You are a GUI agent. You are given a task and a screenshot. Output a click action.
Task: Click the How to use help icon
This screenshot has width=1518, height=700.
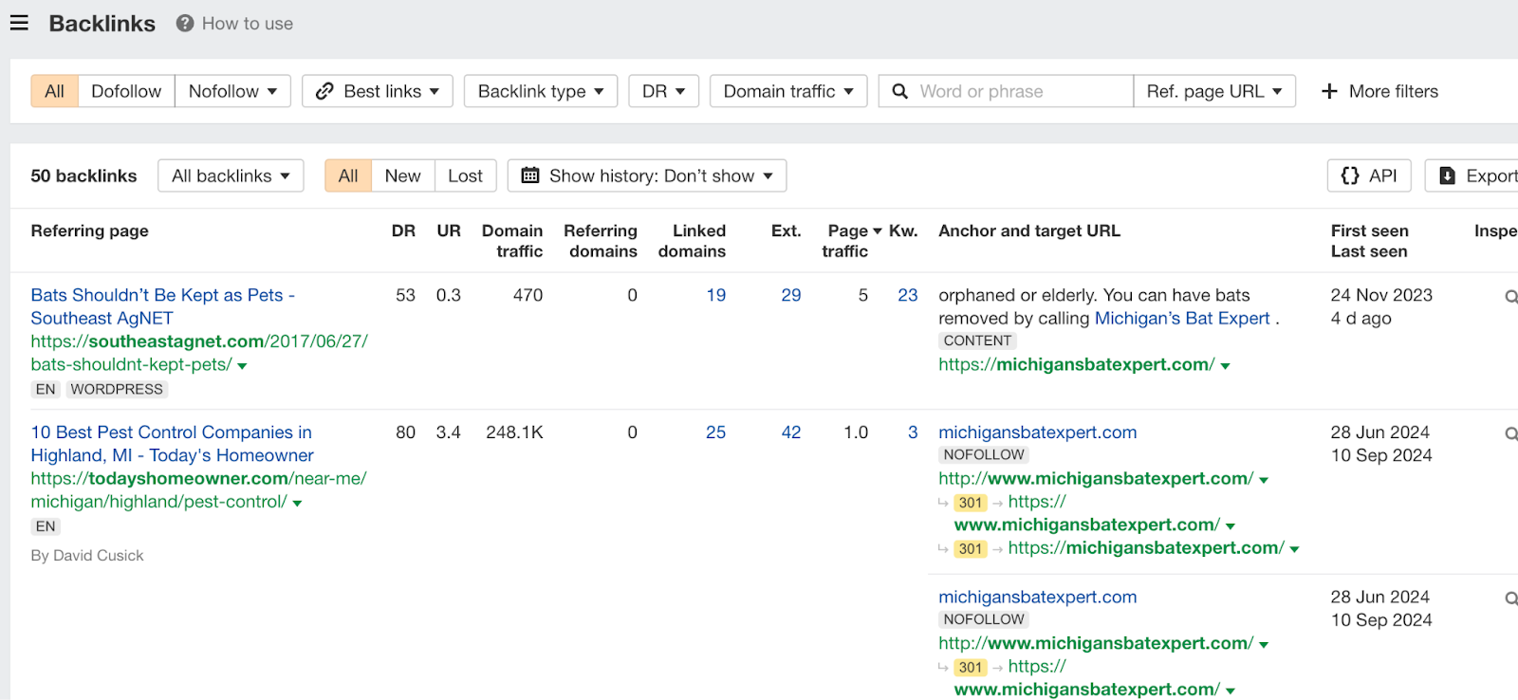(185, 24)
